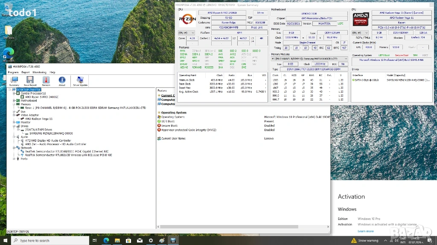This screenshot has width=437, height=245.
Task: Click the Save Report floppy icon
Action: click(30, 81)
